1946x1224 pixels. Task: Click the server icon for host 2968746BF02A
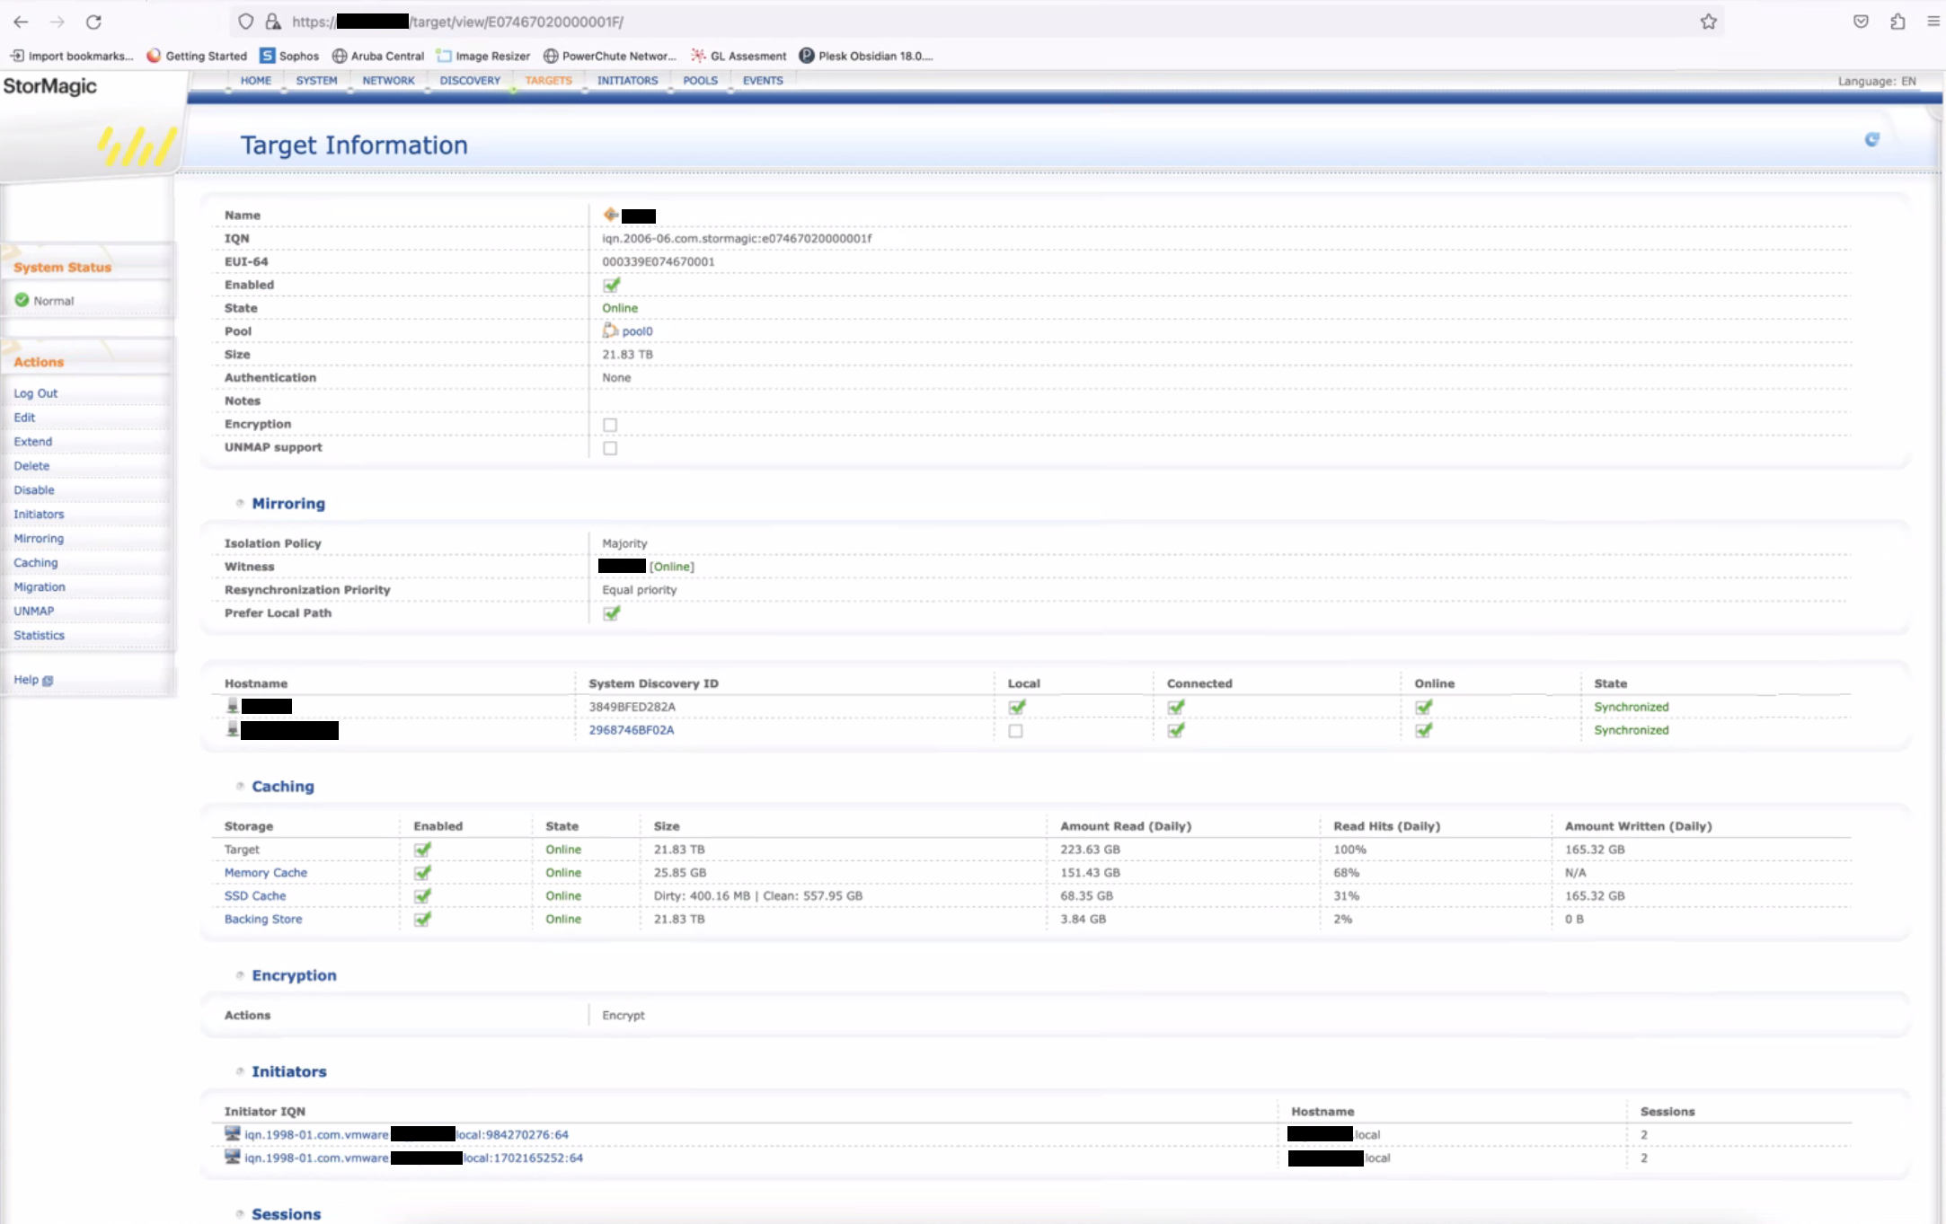[232, 729]
